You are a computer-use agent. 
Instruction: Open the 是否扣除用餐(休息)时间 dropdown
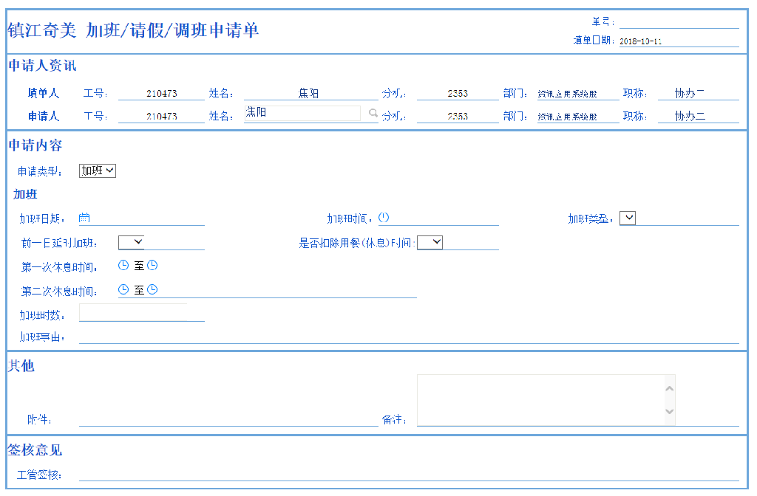click(x=430, y=242)
